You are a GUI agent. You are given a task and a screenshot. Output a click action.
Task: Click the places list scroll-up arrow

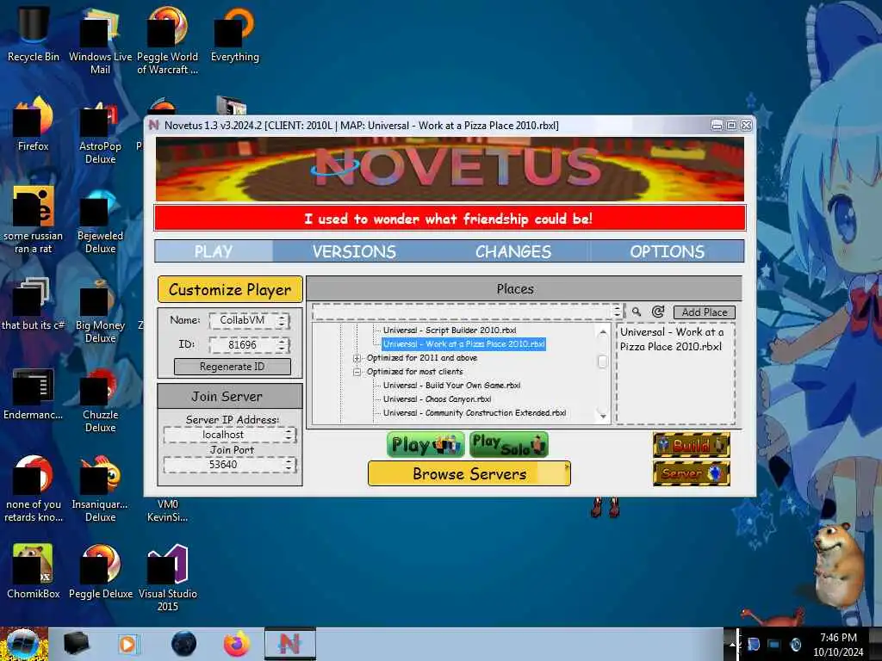point(602,332)
